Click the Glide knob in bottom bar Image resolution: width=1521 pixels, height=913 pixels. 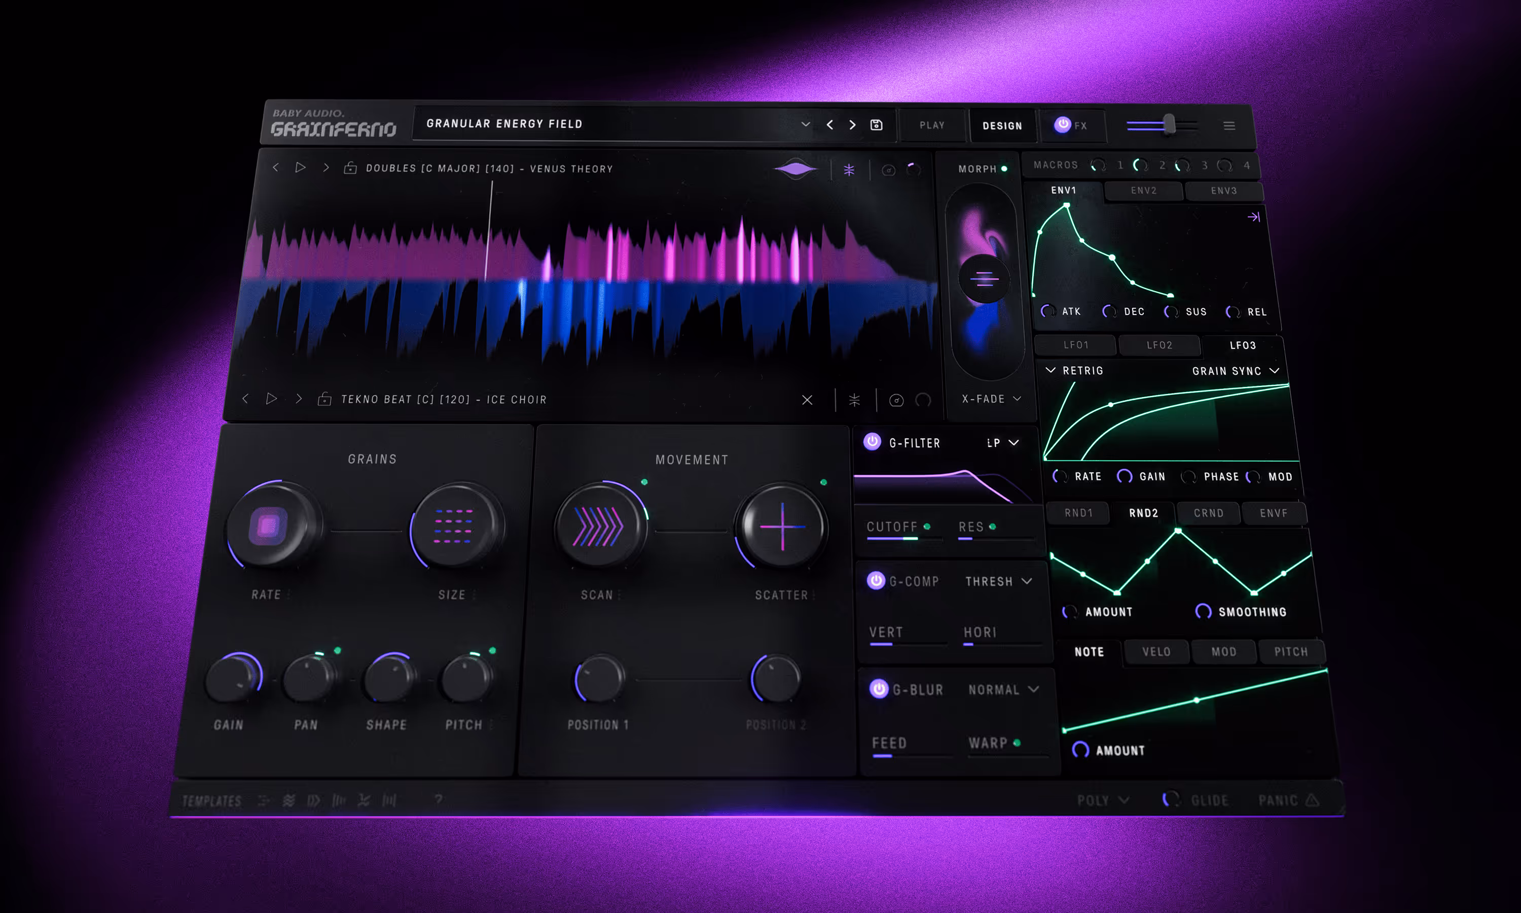click(x=1171, y=798)
